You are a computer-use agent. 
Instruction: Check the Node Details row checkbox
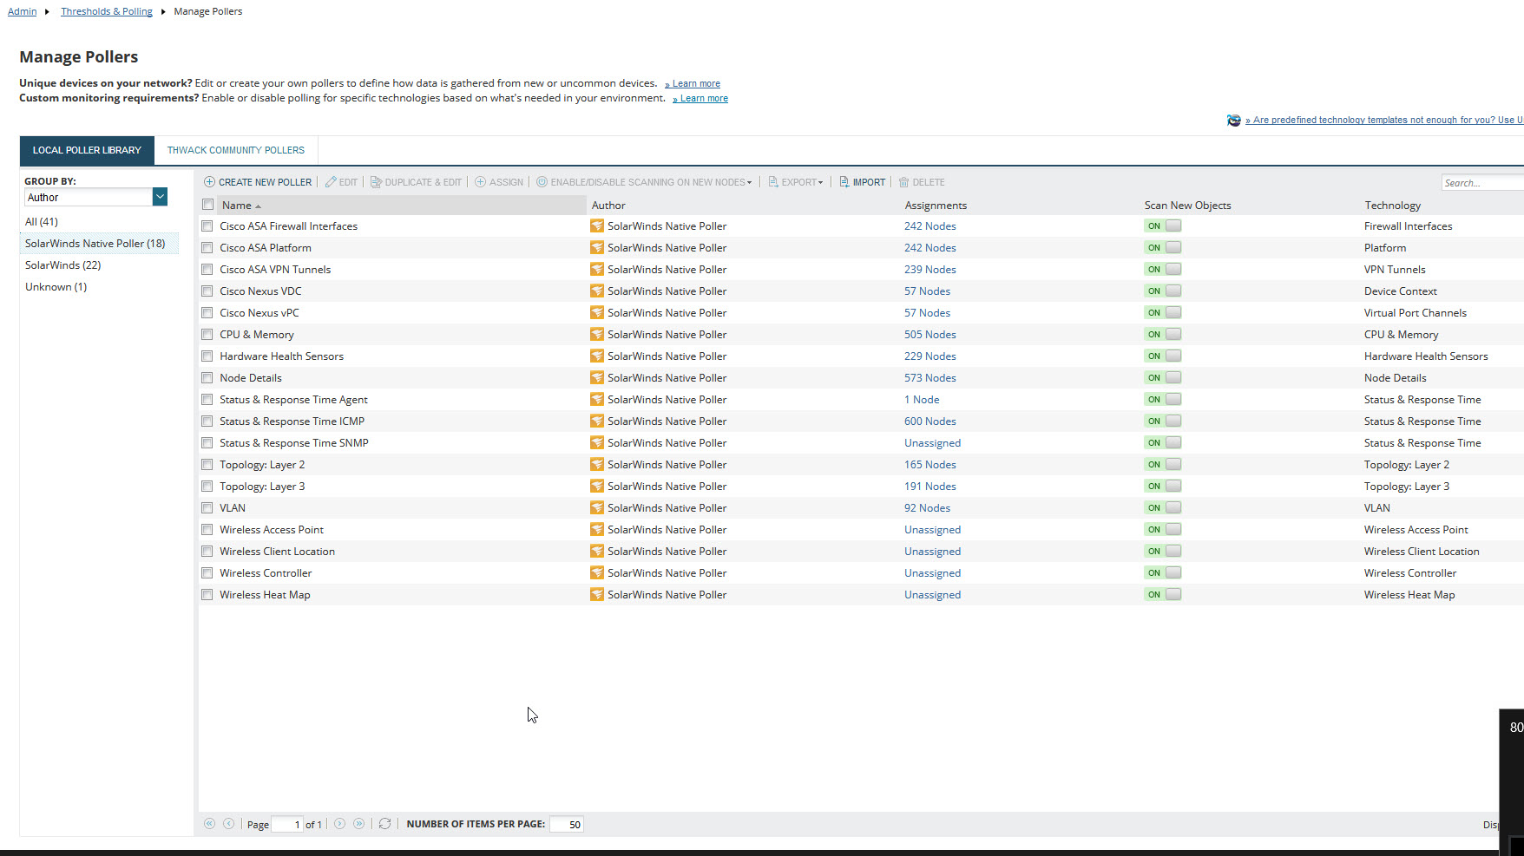coord(207,378)
